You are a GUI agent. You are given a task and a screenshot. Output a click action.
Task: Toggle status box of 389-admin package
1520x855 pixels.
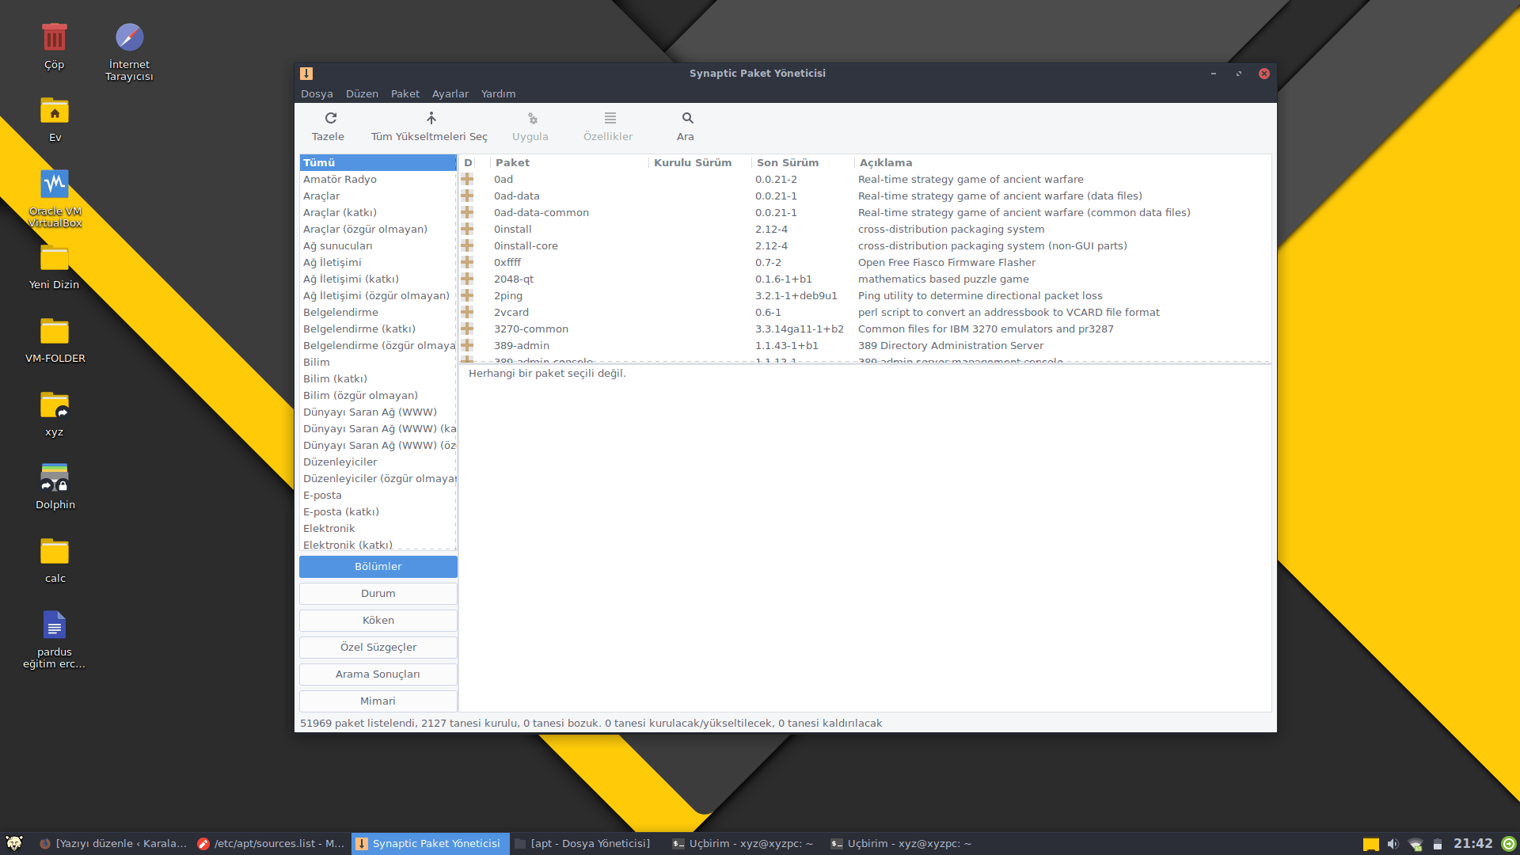pos(468,346)
